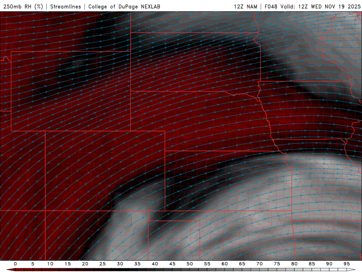Image resolution: width=362 pixels, height=272 pixels.
Task: Click the "Streamlines" label in header
Action: point(66,6)
